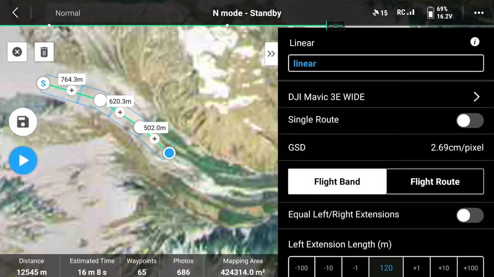Click the -100 left extension button
494x277 pixels.
301,268
